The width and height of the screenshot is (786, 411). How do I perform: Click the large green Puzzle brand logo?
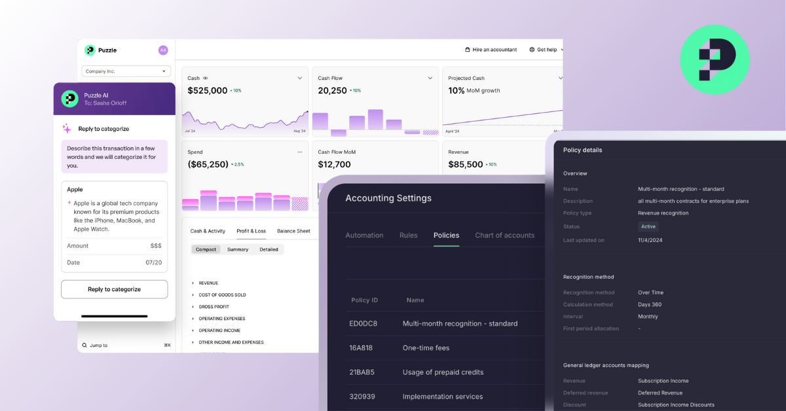click(x=714, y=60)
